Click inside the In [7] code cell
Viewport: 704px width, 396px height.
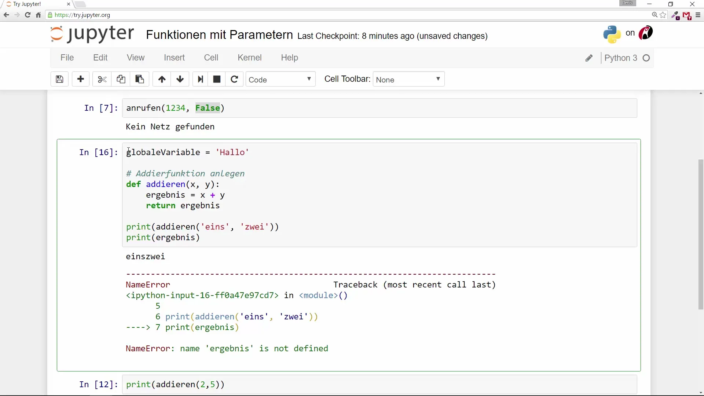click(379, 108)
